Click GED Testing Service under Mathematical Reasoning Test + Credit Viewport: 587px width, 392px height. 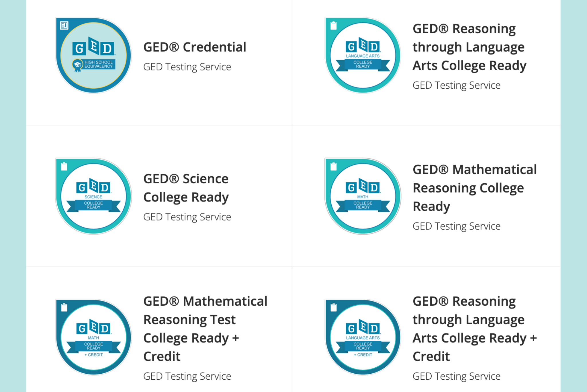coord(187,376)
